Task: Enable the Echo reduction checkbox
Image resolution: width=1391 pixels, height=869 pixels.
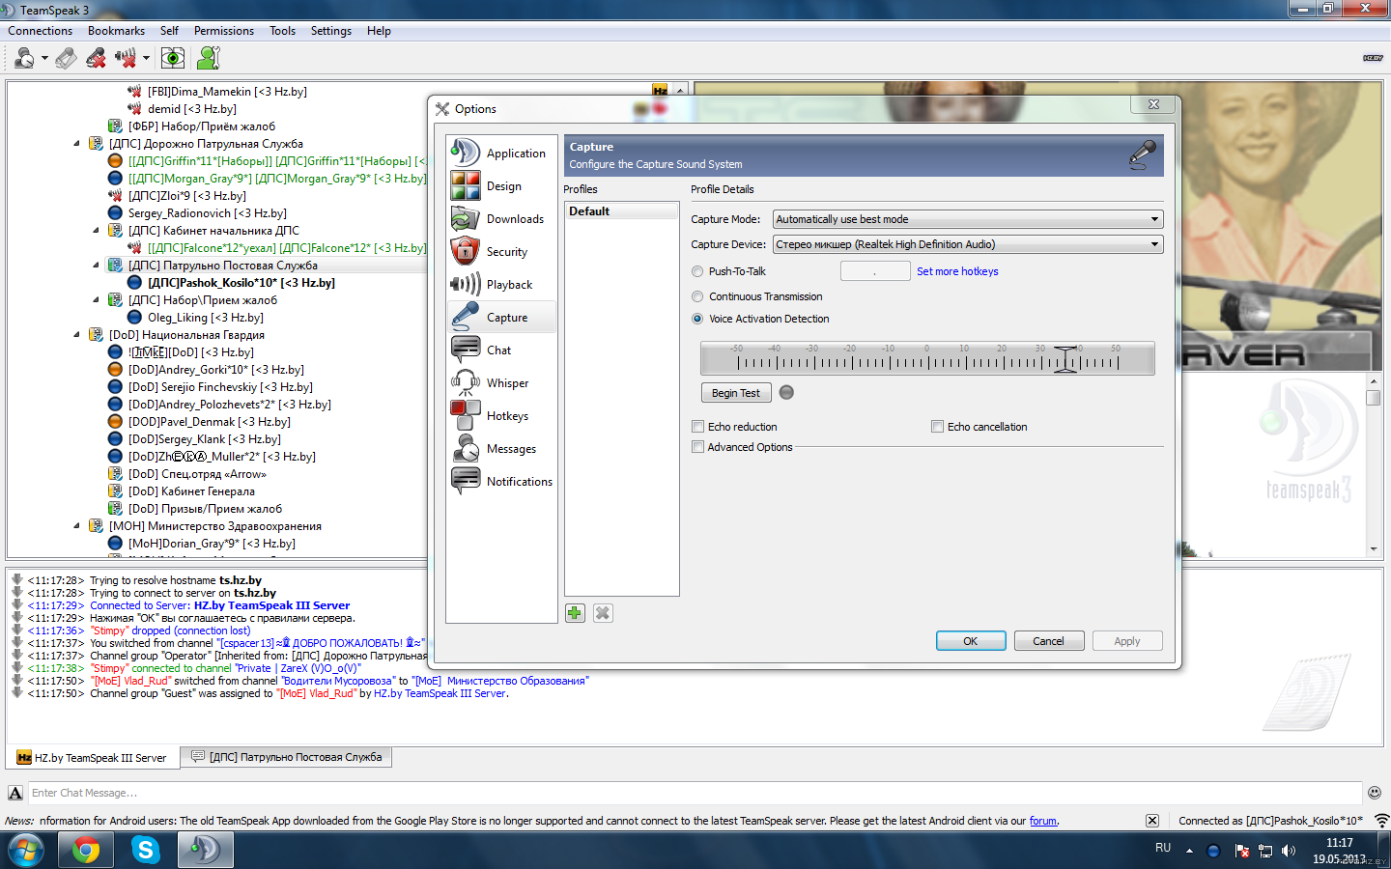Action: click(697, 426)
